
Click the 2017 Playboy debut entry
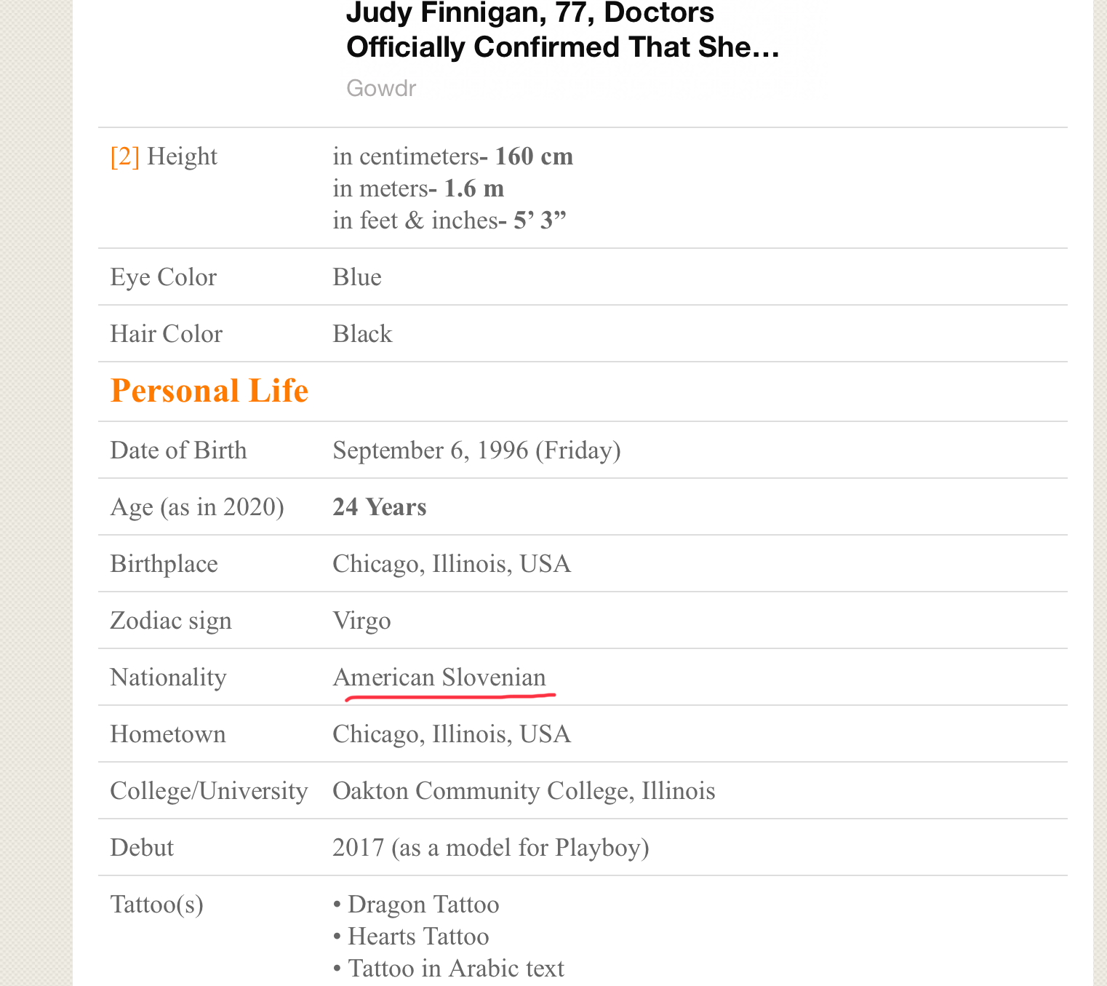pyautogui.click(x=490, y=848)
